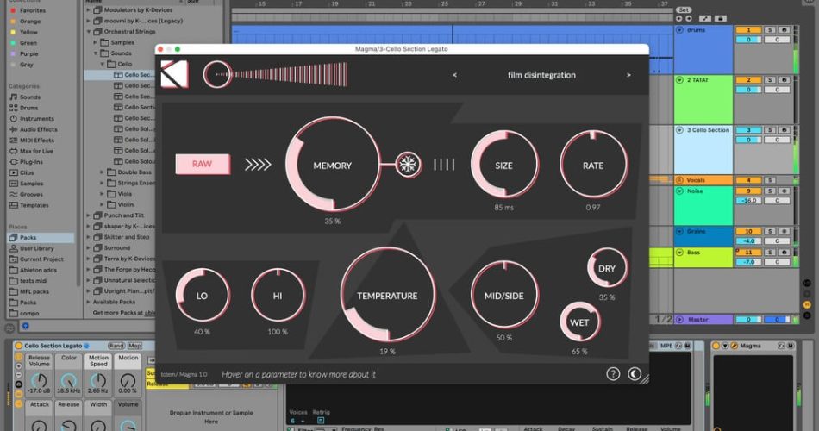This screenshot has width=819, height=431.
Task: Go to next Magma preset
Action: click(628, 75)
